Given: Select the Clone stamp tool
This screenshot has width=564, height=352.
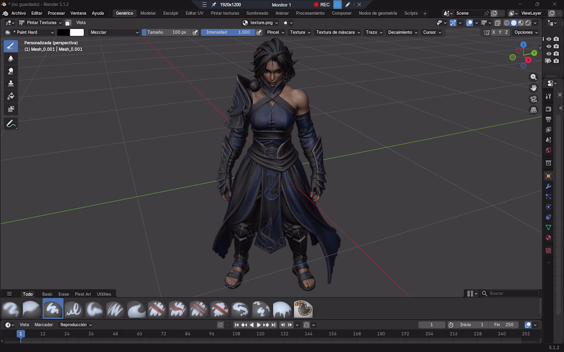Looking at the screenshot, I should [11, 83].
